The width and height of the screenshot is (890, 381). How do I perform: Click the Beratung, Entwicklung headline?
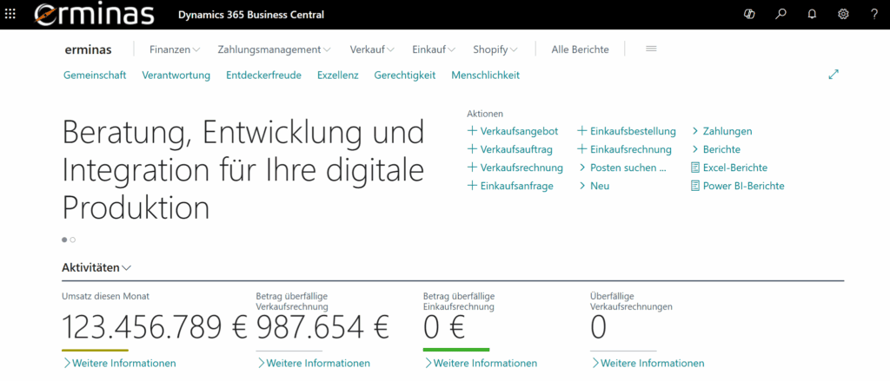tap(243, 169)
